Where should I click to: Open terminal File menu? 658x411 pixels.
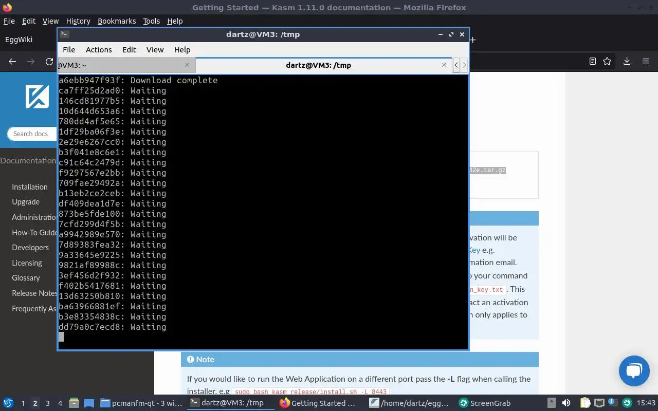click(69, 50)
